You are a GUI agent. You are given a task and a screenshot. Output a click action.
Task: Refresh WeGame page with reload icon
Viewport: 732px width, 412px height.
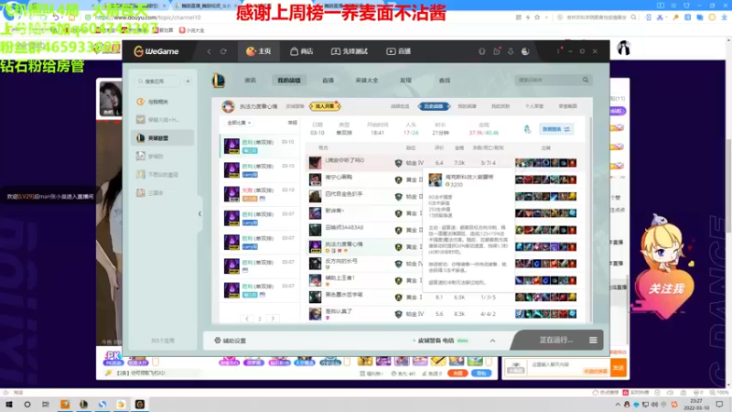(x=223, y=51)
